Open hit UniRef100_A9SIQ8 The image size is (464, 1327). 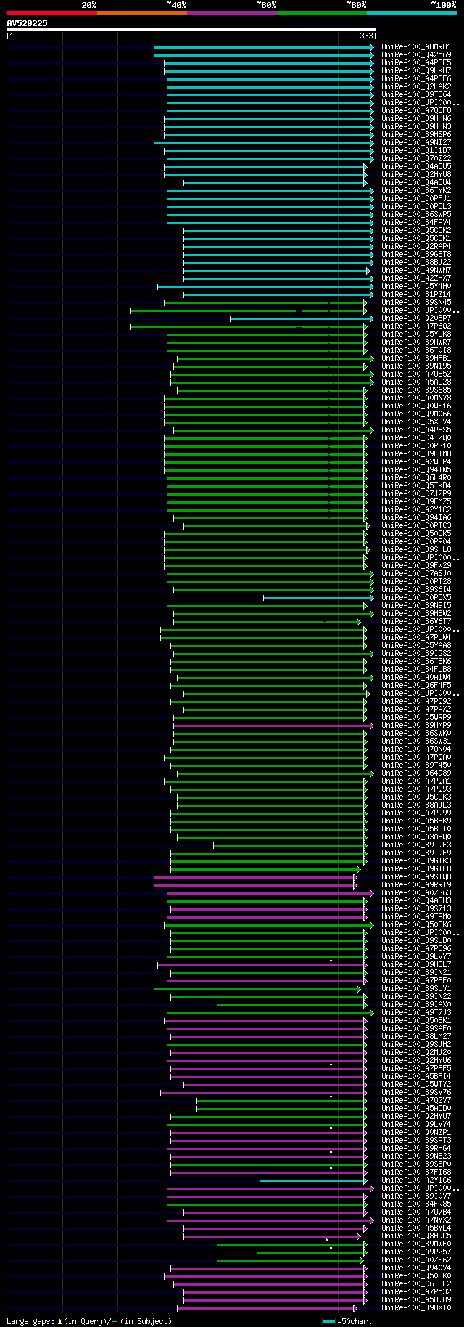[x=416, y=877]
